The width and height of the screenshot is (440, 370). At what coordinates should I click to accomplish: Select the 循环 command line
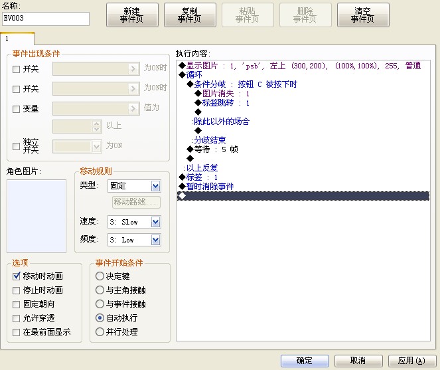click(x=303, y=75)
